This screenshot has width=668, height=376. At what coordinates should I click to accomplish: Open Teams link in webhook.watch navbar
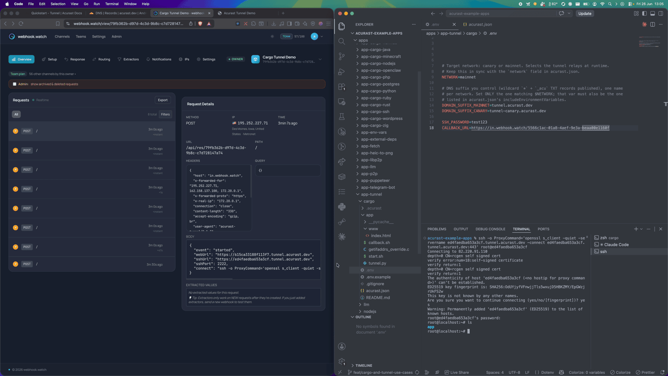pos(81,36)
